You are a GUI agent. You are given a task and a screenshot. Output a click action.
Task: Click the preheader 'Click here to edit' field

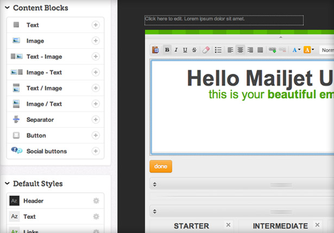pos(224,21)
